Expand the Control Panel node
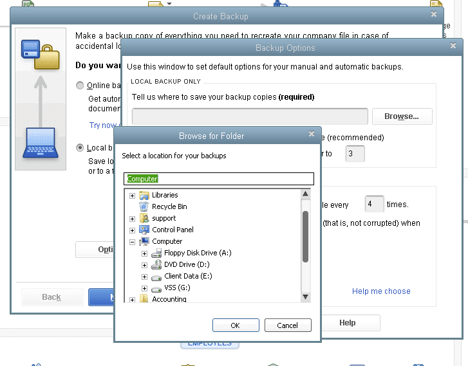This screenshot has height=366, width=468. coord(132,230)
